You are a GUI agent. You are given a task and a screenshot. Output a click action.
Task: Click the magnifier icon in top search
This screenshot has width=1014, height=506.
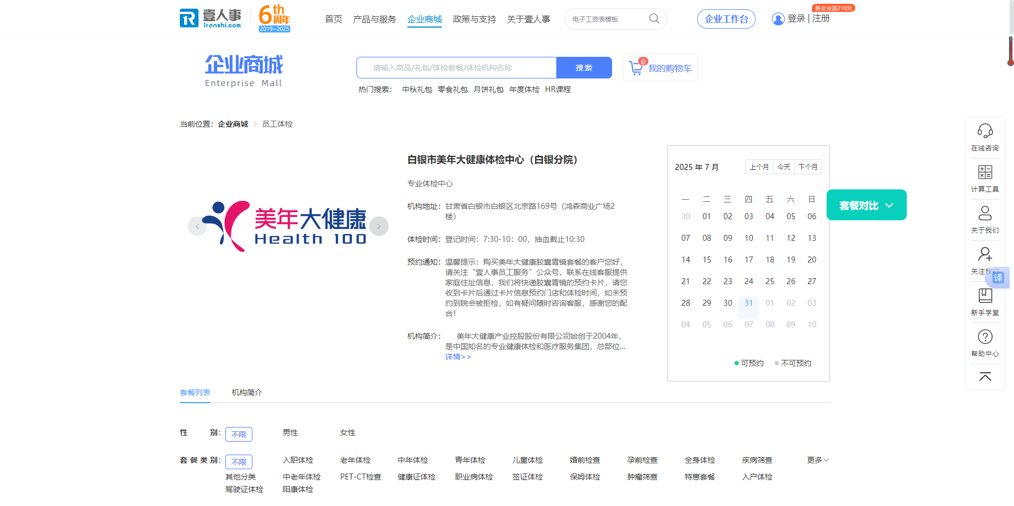coord(654,18)
